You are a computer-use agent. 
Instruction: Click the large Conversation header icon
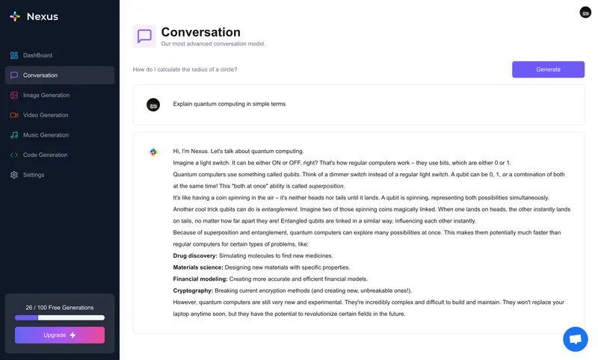[x=144, y=36]
